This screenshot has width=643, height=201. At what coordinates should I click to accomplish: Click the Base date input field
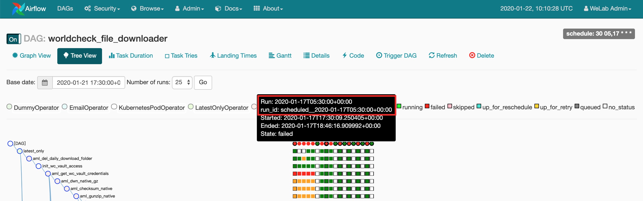coord(88,82)
